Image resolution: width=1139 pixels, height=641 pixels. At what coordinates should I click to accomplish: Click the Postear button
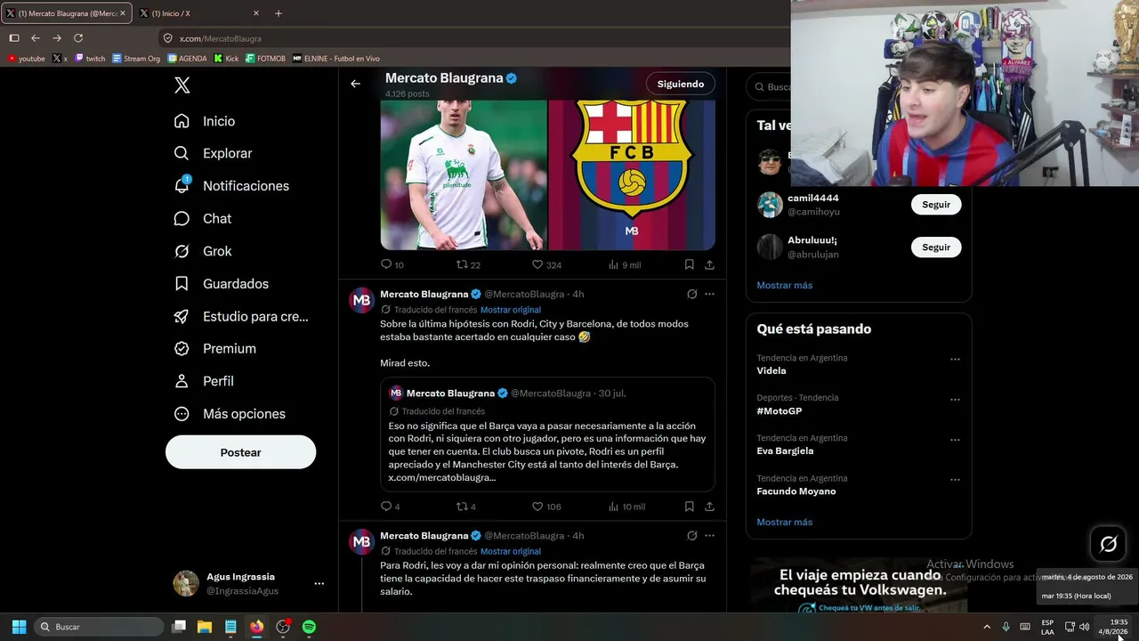click(240, 452)
